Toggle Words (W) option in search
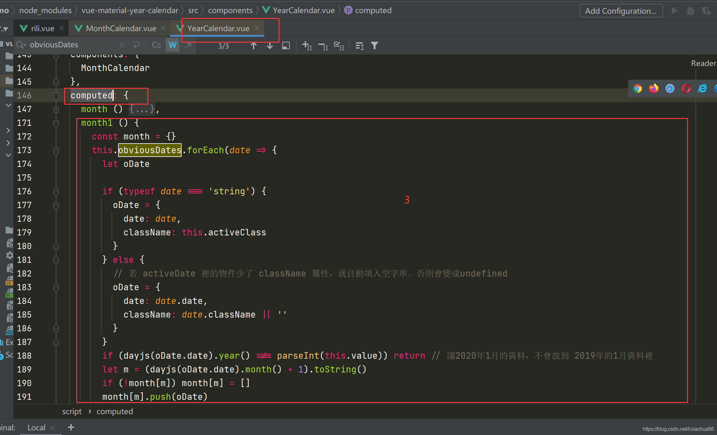The image size is (717, 435). pyautogui.click(x=172, y=45)
